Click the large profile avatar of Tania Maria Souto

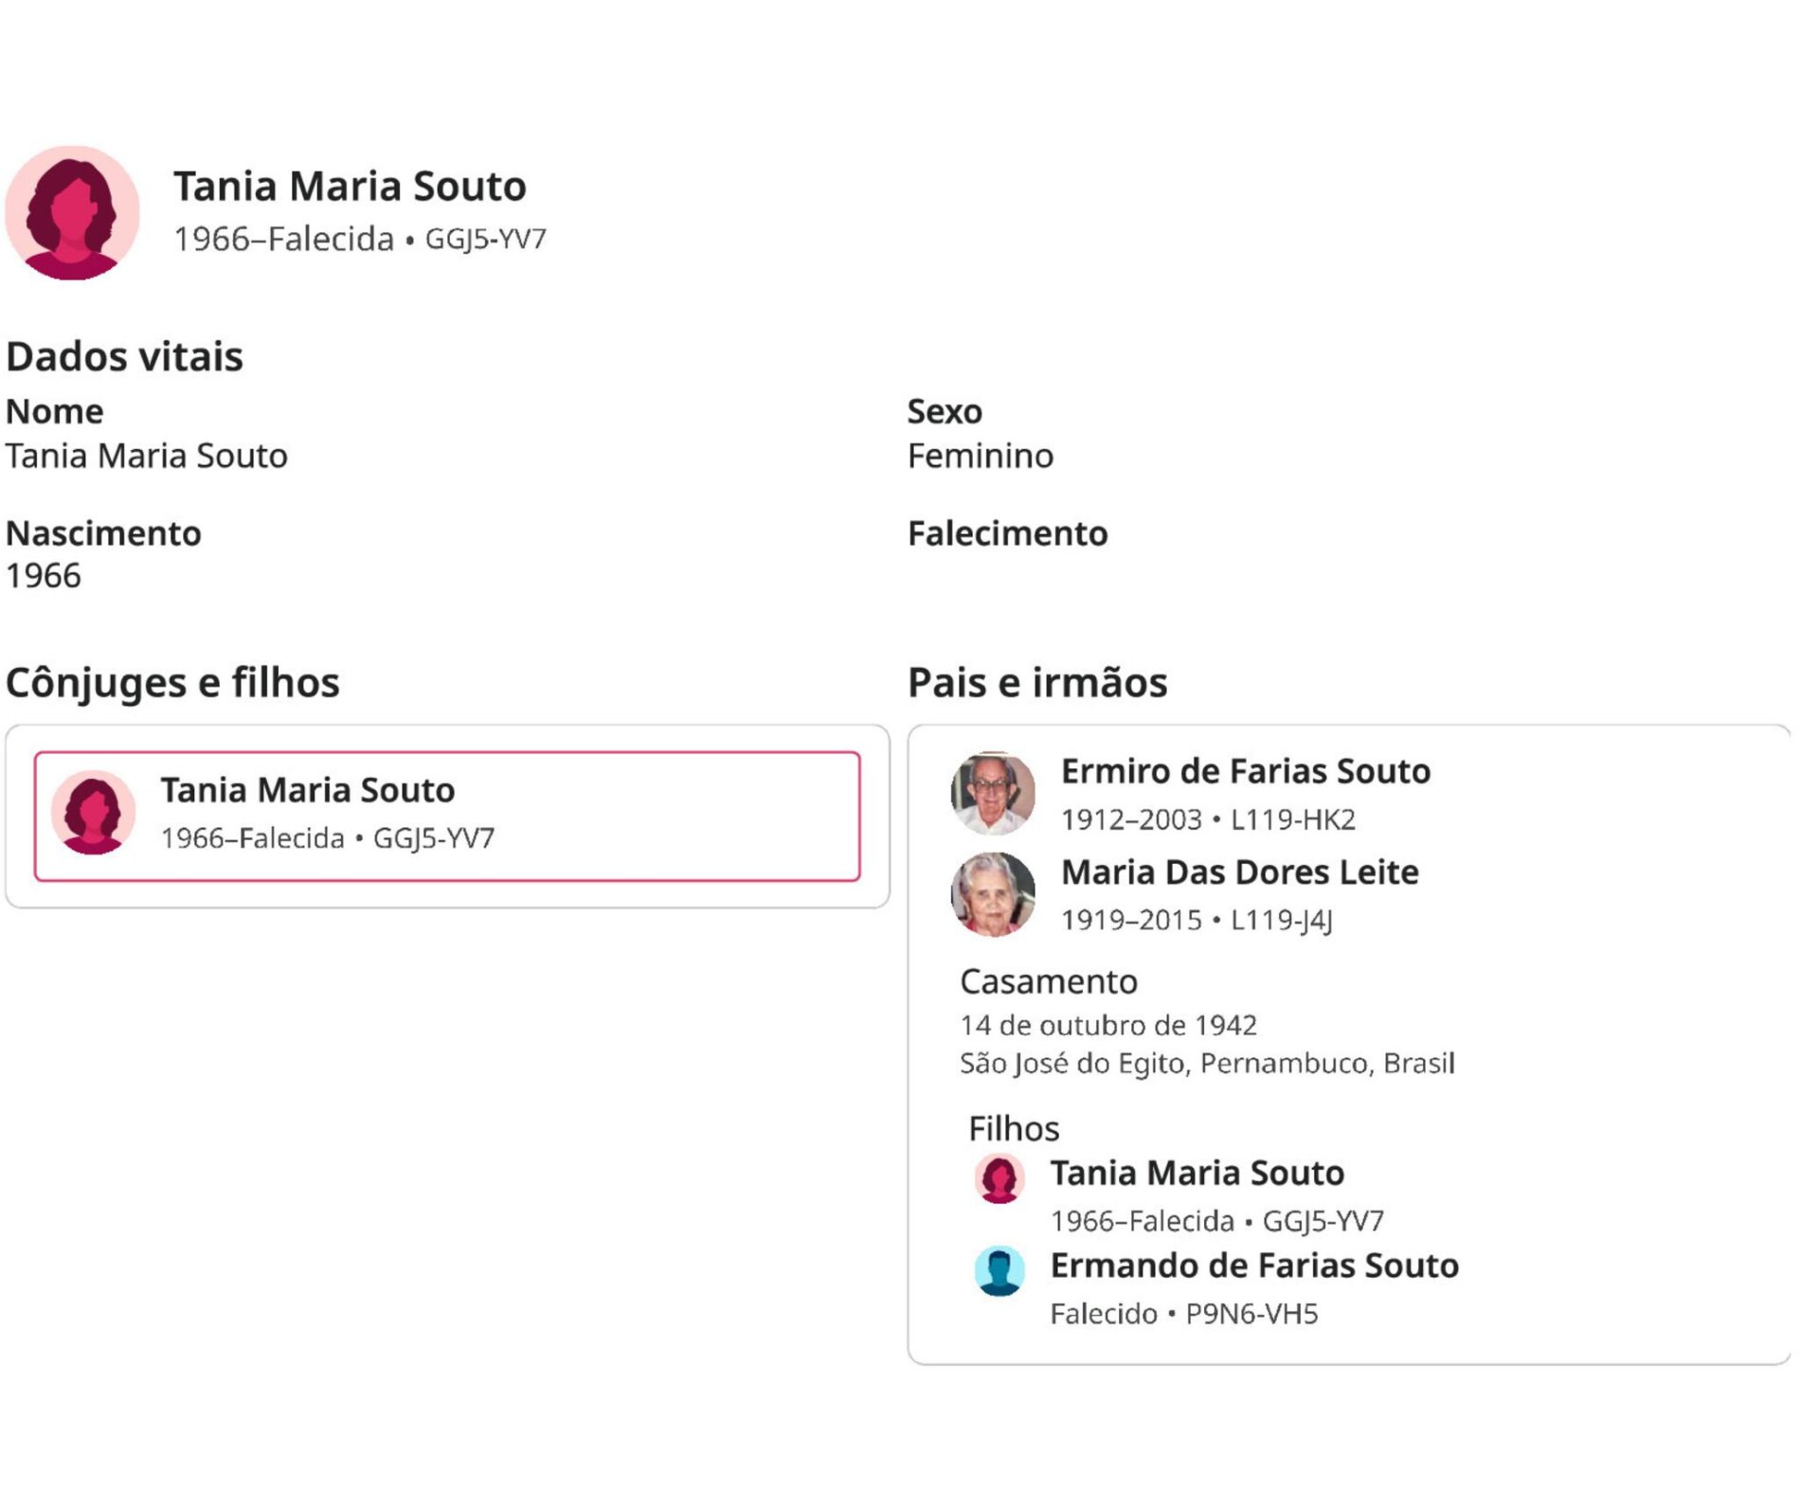[73, 212]
